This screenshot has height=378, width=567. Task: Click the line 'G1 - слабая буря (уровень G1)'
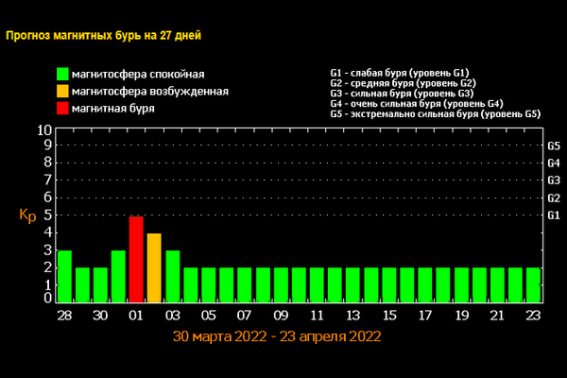tap(400, 73)
